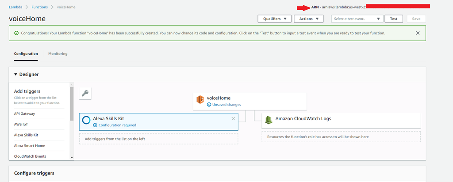Screen dimensions: 453x182
Task: Collapse the Designer section
Action: 16,75
